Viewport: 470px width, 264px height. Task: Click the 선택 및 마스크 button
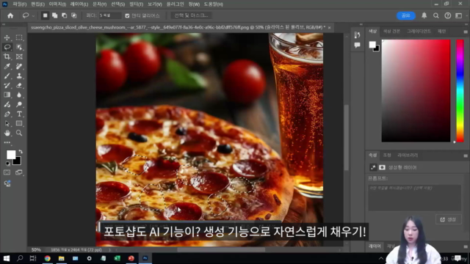pyautogui.click(x=191, y=15)
